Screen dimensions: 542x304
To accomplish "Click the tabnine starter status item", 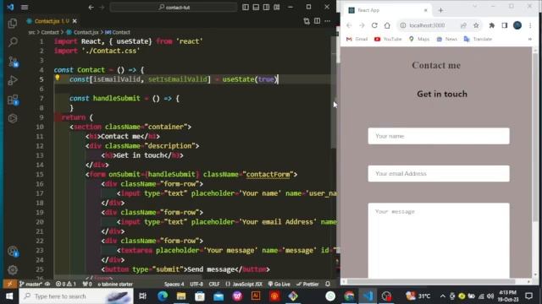I will tap(115, 284).
